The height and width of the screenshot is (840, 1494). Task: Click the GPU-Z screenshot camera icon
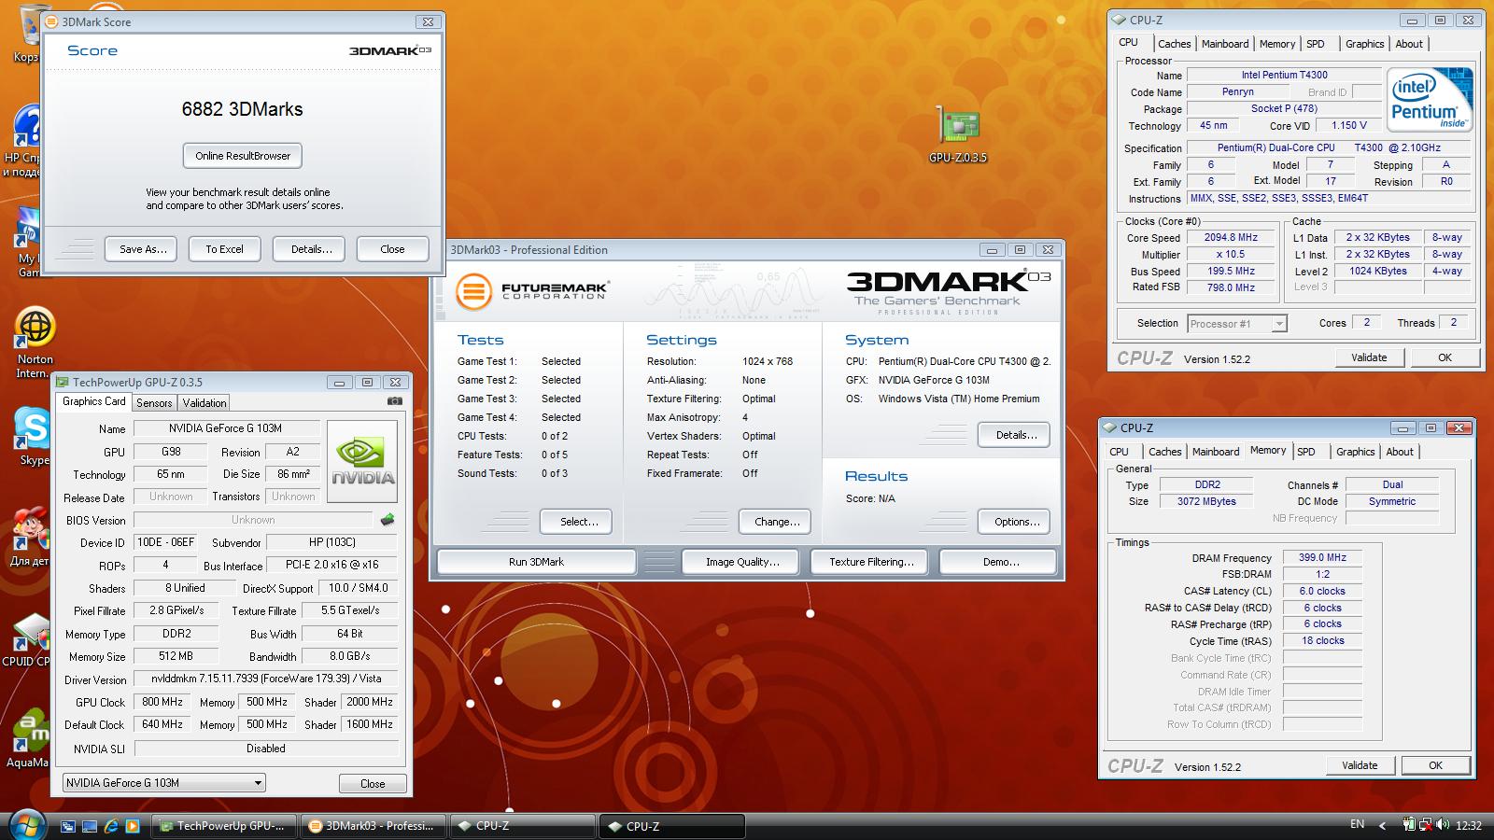pyautogui.click(x=394, y=401)
